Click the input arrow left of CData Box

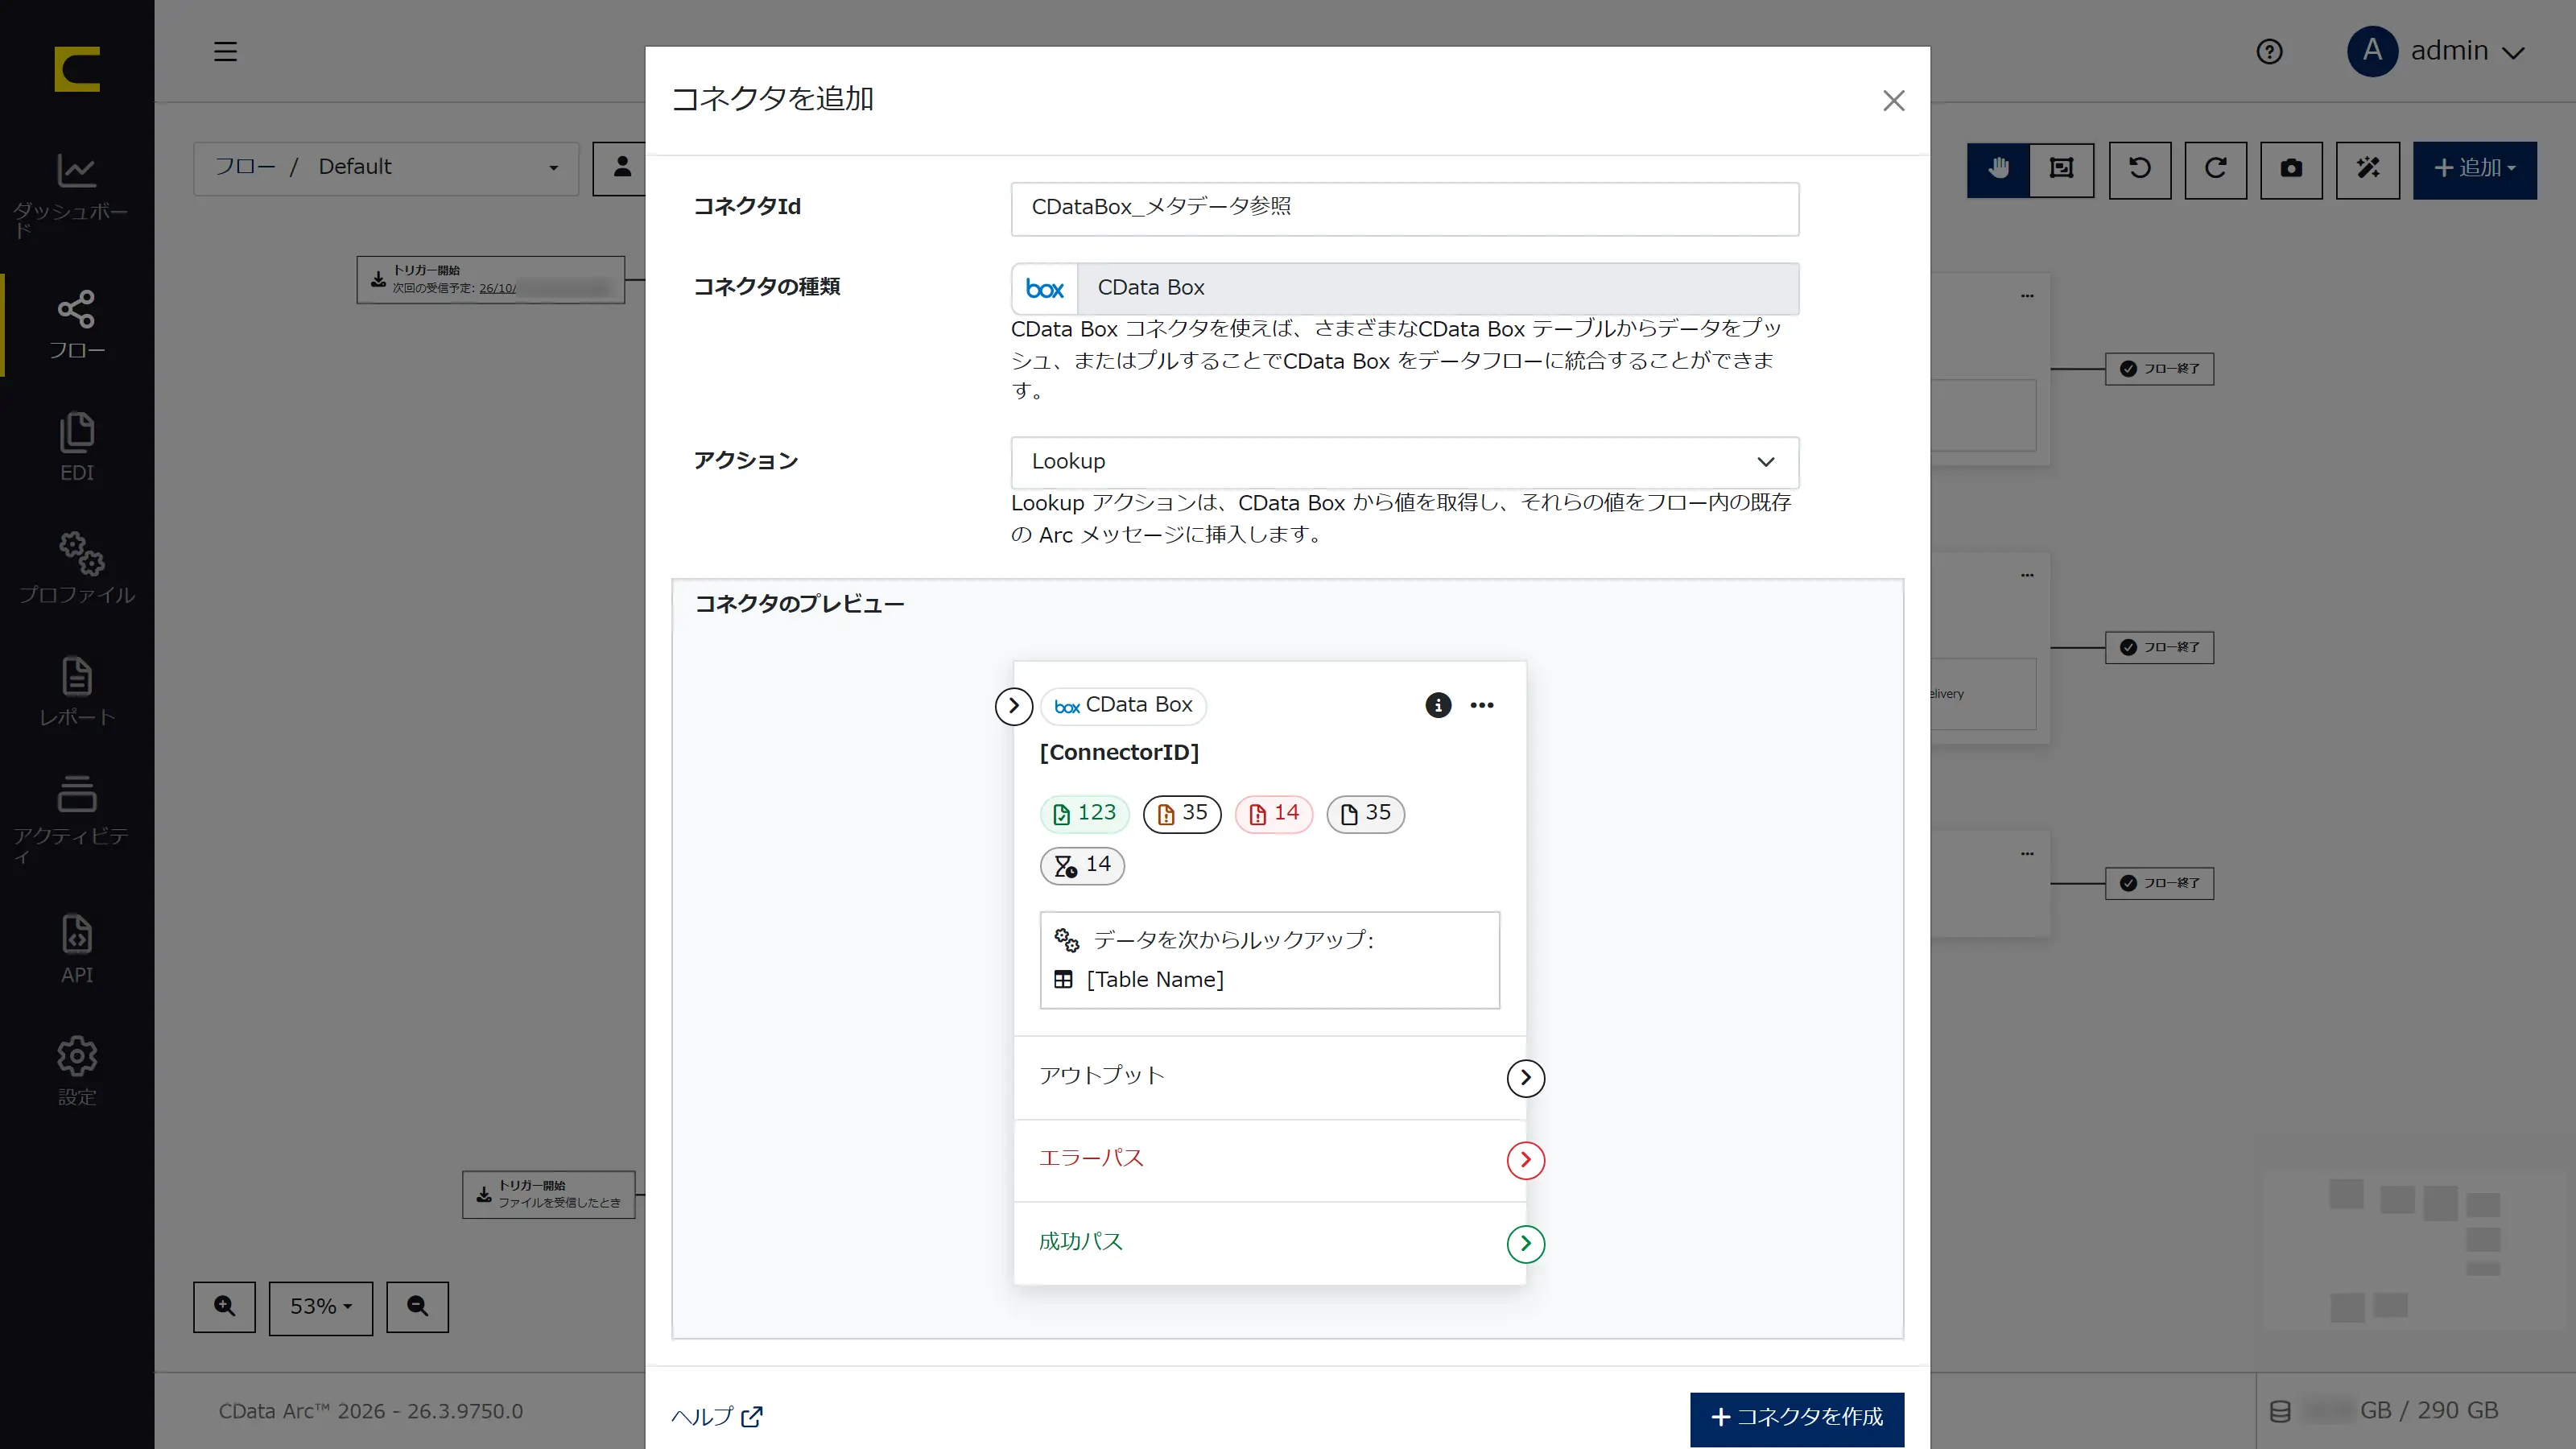[x=1014, y=705]
